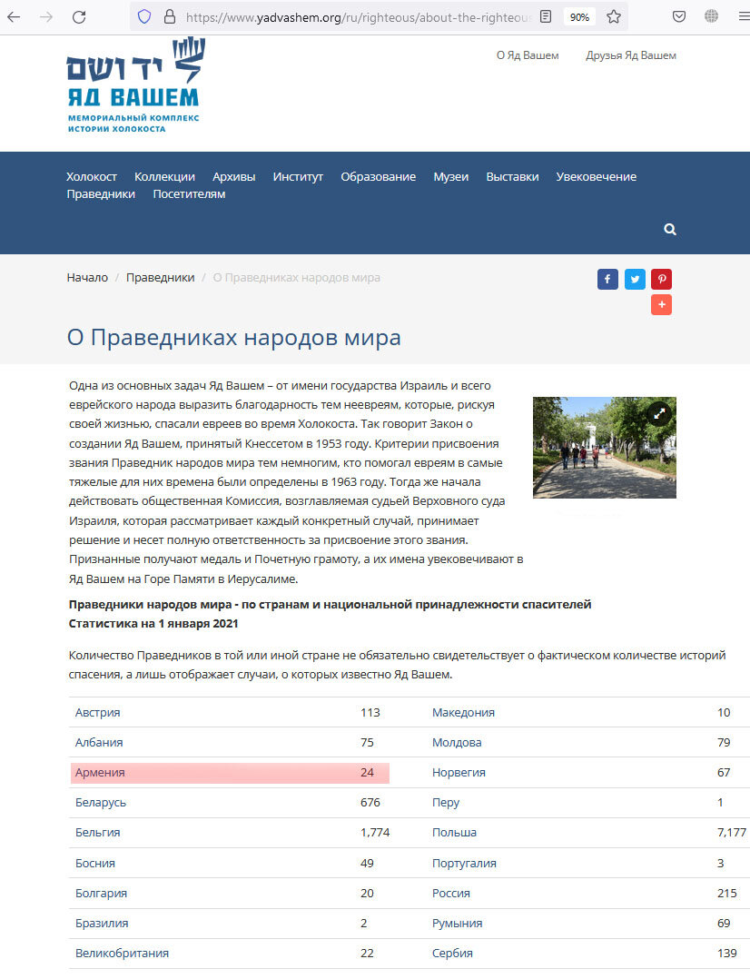
Task: Open the Музеи menu
Action: click(x=451, y=177)
